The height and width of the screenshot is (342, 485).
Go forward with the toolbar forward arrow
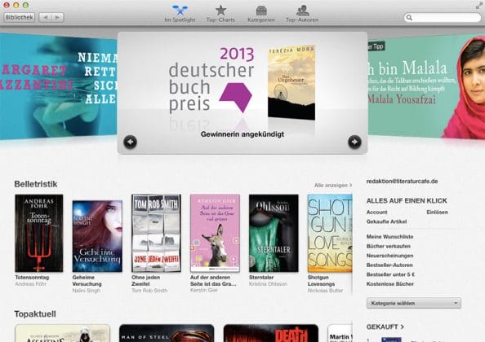pyautogui.click(x=57, y=17)
